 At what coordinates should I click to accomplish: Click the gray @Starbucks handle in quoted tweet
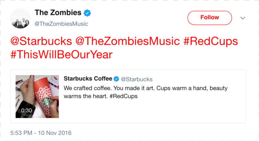(137, 79)
